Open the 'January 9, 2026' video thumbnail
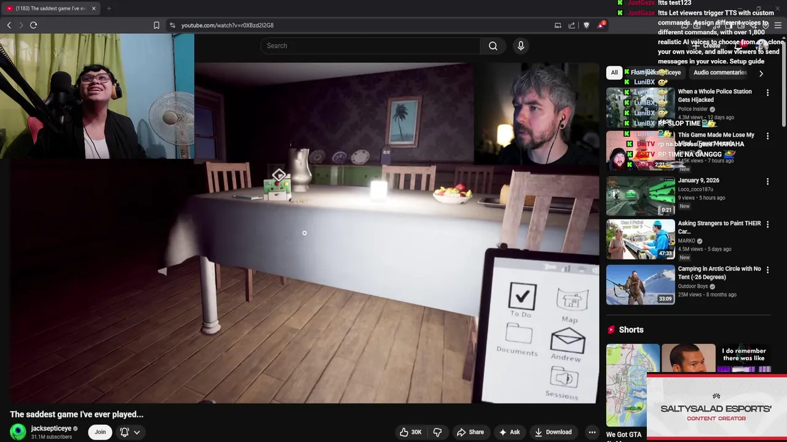The width and height of the screenshot is (787, 442). click(640, 196)
